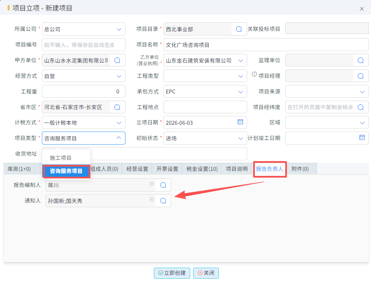Expand 经营方式 dropdown
Viewport: 371px width, 285px height.
point(119,76)
